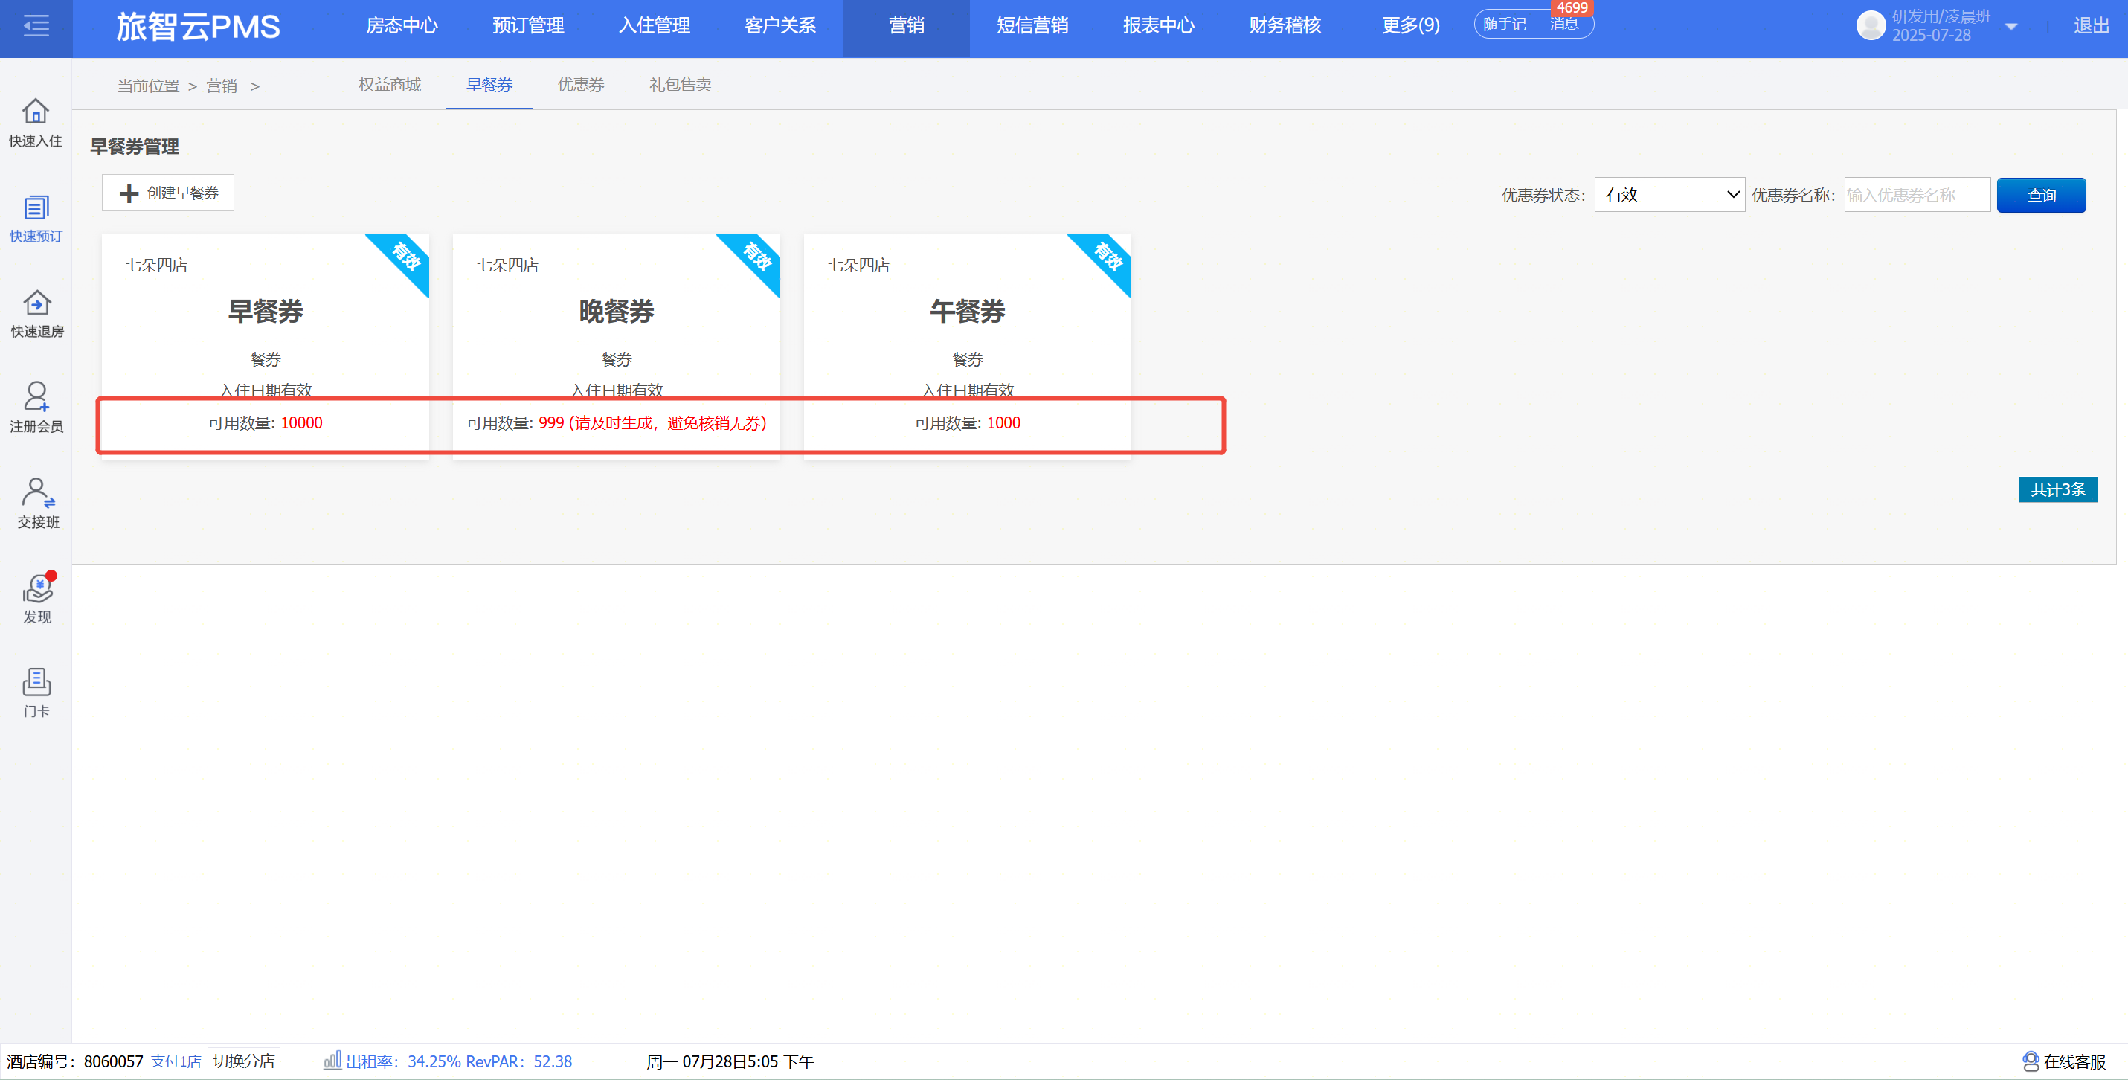Switch to the 权益商城 tab
2128x1080 pixels.
(390, 85)
